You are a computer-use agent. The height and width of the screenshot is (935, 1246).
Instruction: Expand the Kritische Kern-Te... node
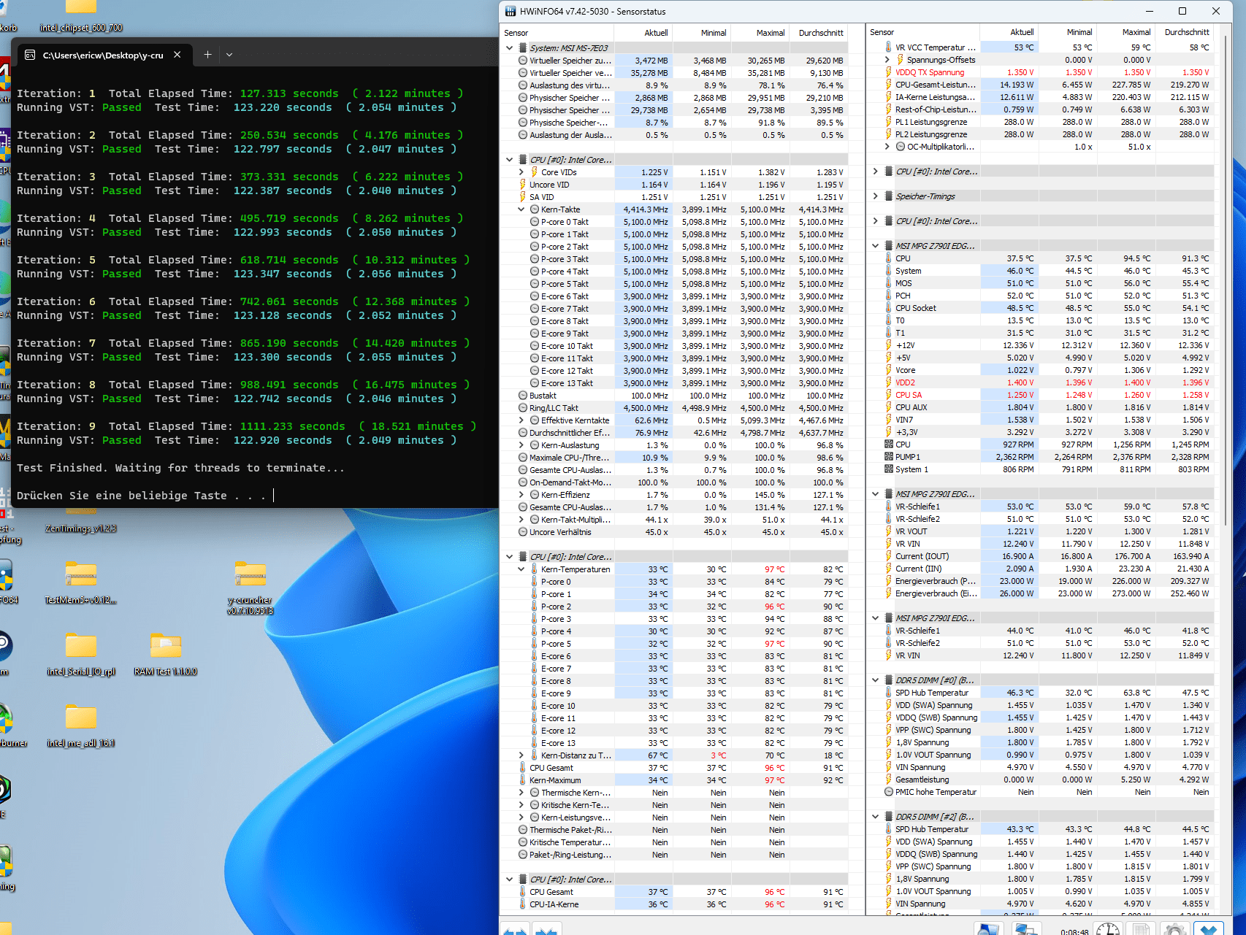coord(521,805)
